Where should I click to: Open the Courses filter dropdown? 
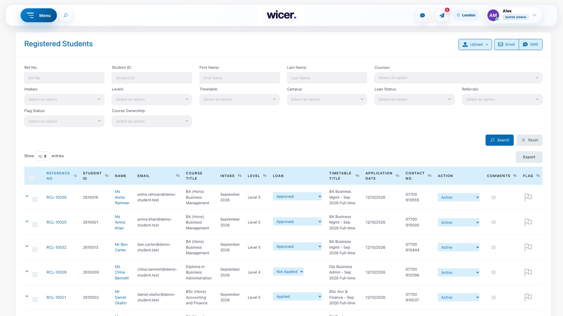(x=458, y=78)
